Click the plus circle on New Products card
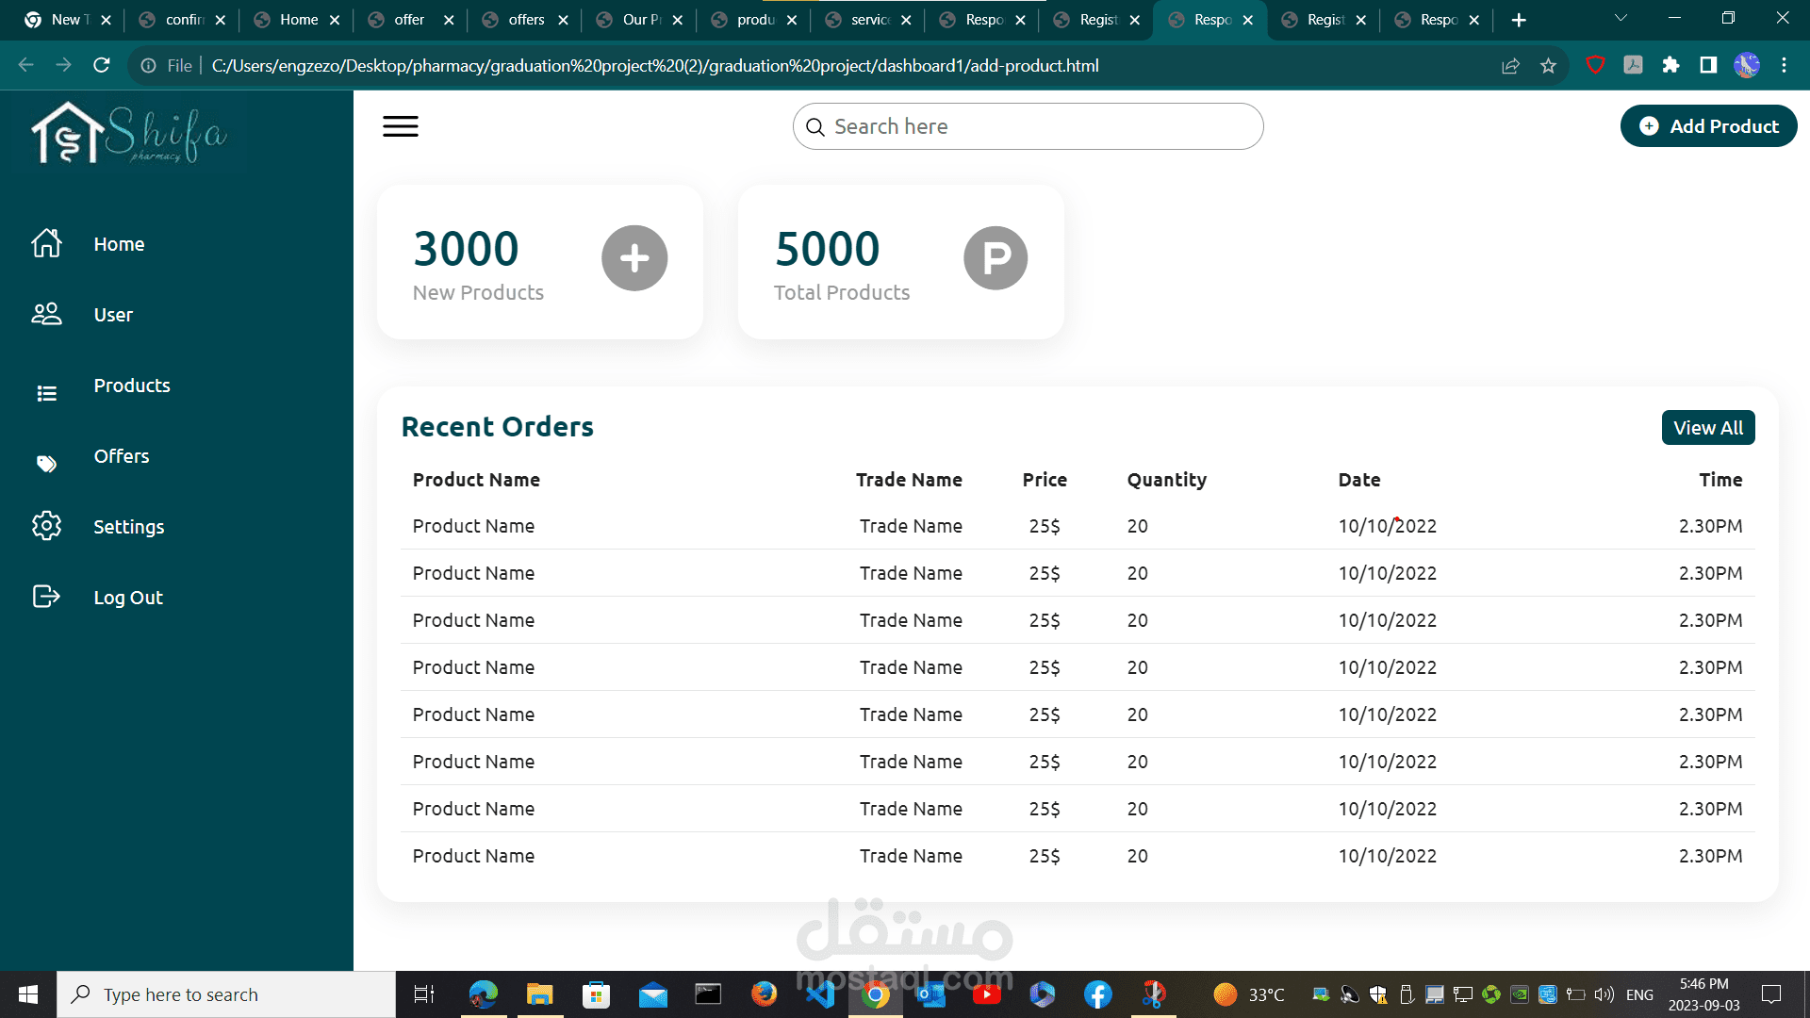Screen dimensions: 1810x1018 [x=634, y=257]
